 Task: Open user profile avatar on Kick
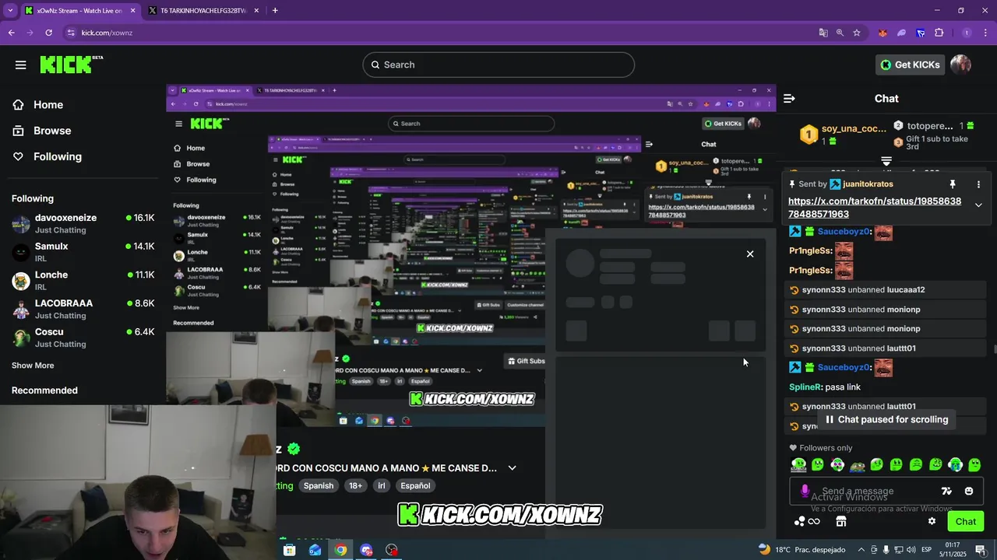tap(960, 65)
